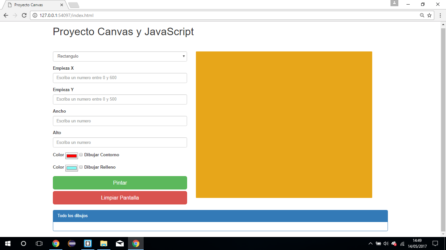Enable Dibujar Relleno checkbox
Image resolution: width=446 pixels, height=250 pixels.
click(x=81, y=167)
